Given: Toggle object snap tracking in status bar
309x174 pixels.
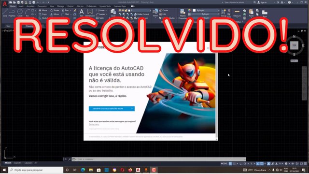Looking at the screenshot, I should 258,164.
